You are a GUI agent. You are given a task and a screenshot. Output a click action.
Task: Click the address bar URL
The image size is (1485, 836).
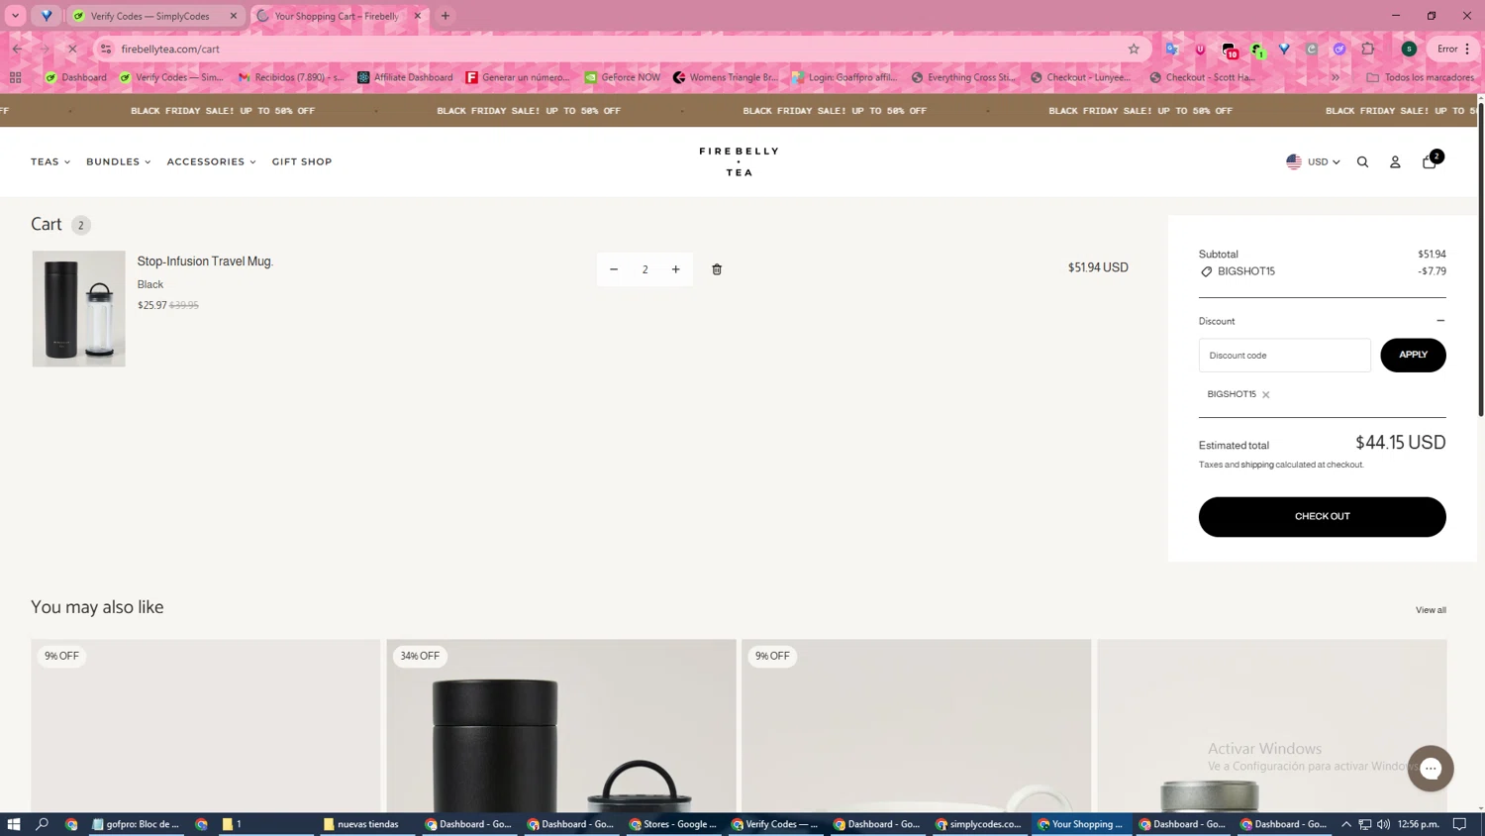pos(170,49)
